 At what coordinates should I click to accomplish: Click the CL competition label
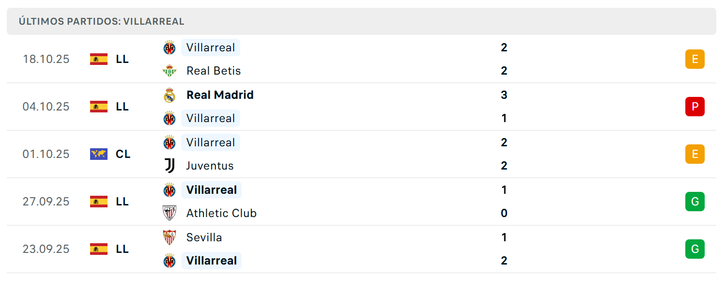[x=123, y=154]
